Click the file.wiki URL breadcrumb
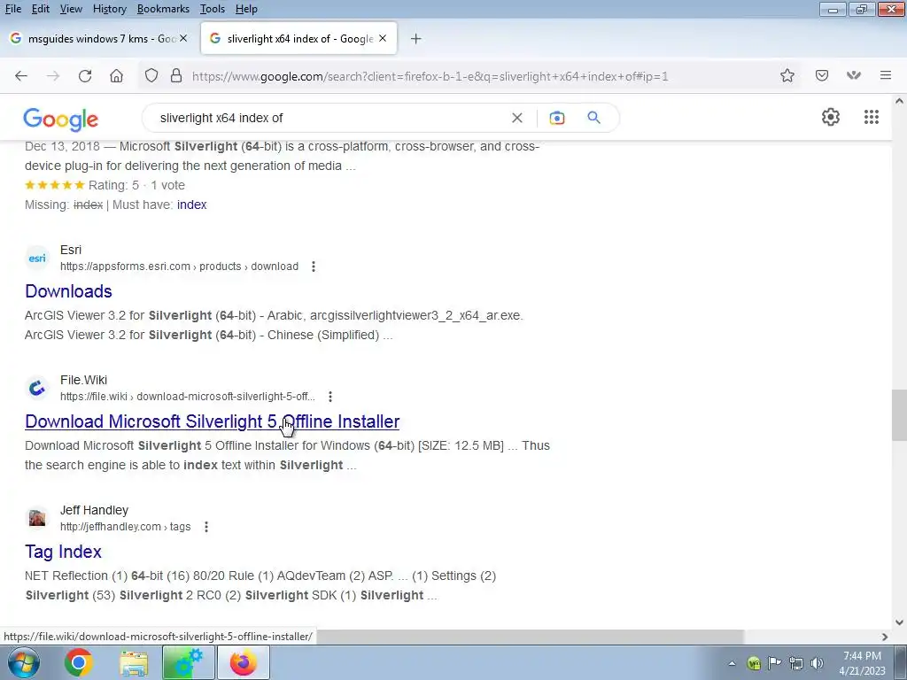 pyautogui.click(x=188, y=397)
